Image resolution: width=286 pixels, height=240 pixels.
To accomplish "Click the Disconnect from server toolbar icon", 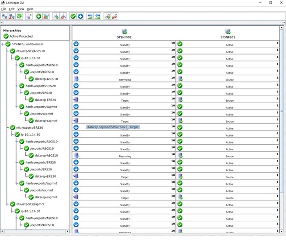I will 11,16.
